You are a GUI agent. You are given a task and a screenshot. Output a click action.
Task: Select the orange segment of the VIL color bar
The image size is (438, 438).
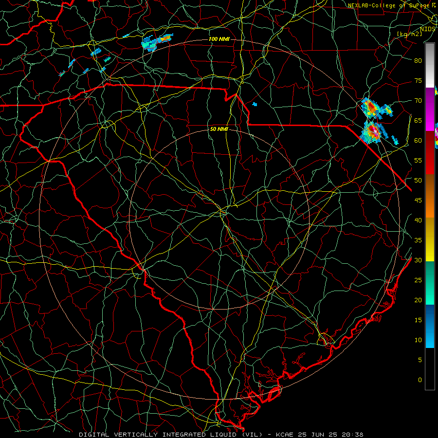point(430,196)
